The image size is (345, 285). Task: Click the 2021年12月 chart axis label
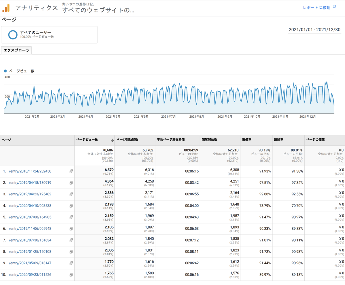point(308,116)
